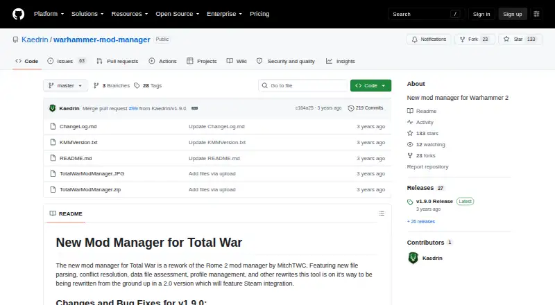Switch to the Actions tab
555x305 pixels.
(162, 61)
